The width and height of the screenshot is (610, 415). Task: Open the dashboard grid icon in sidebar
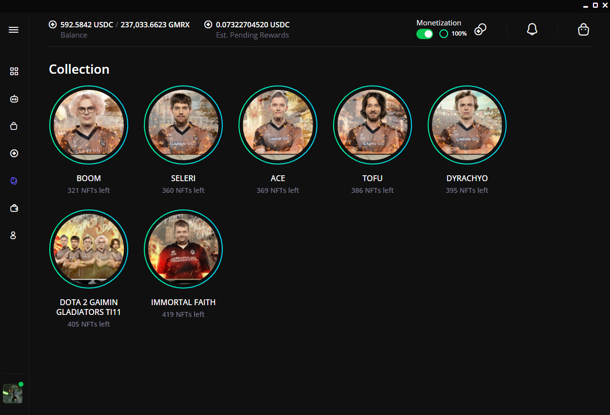click(14, 71)
